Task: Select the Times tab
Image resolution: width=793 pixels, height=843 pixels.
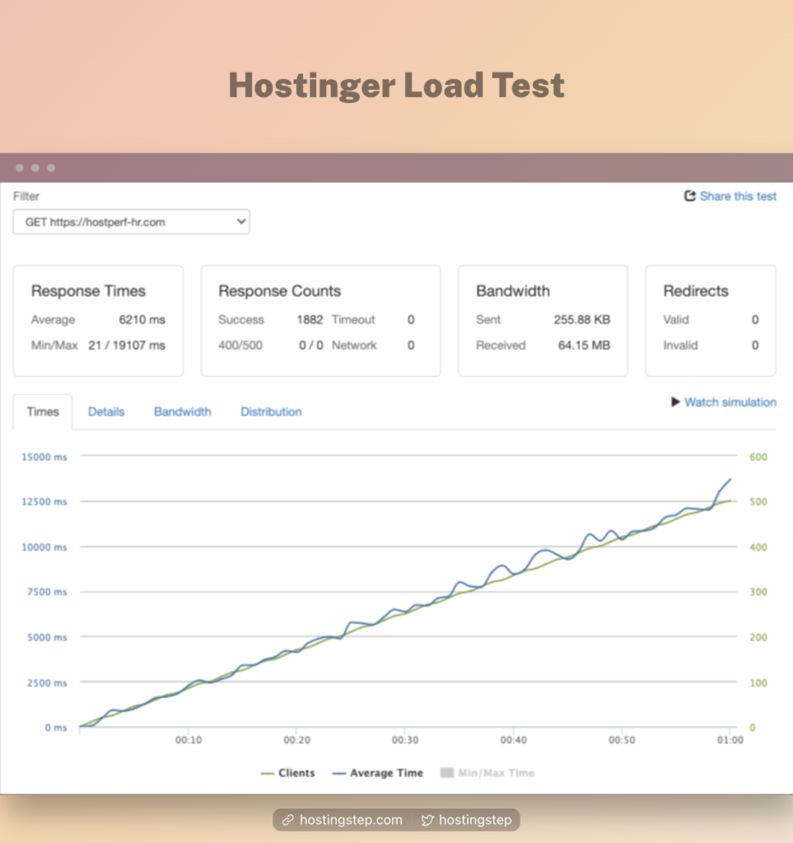Action: point(43,412)
